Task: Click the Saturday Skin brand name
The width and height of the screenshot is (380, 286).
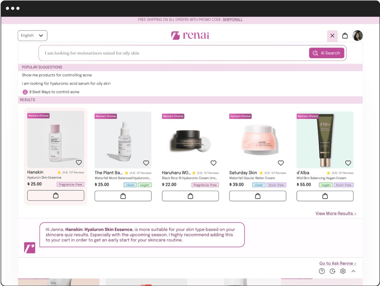Action: click(x=243, y=172)
